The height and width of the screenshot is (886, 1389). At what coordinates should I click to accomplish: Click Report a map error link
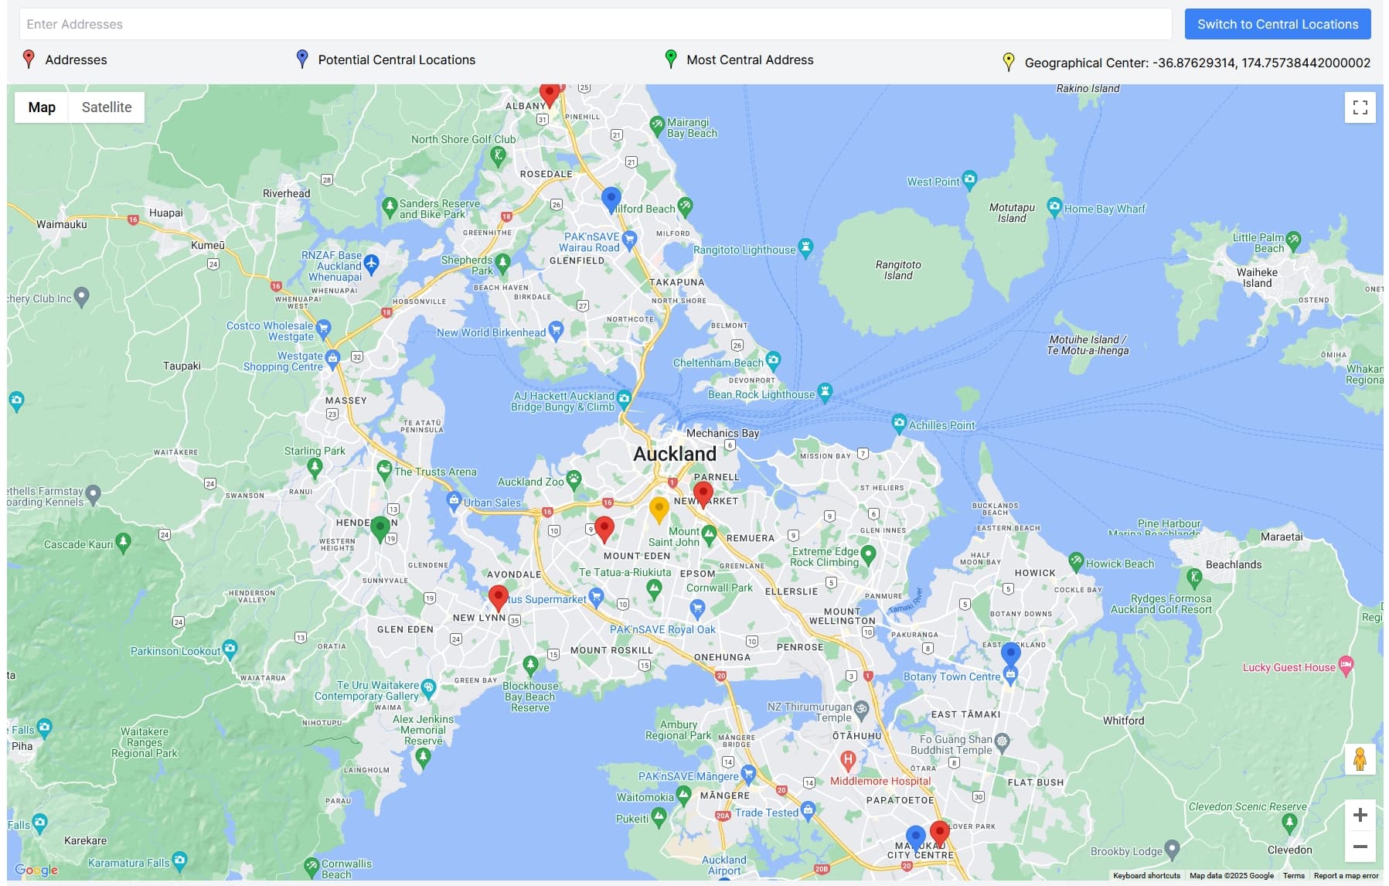coord(1346,876)
